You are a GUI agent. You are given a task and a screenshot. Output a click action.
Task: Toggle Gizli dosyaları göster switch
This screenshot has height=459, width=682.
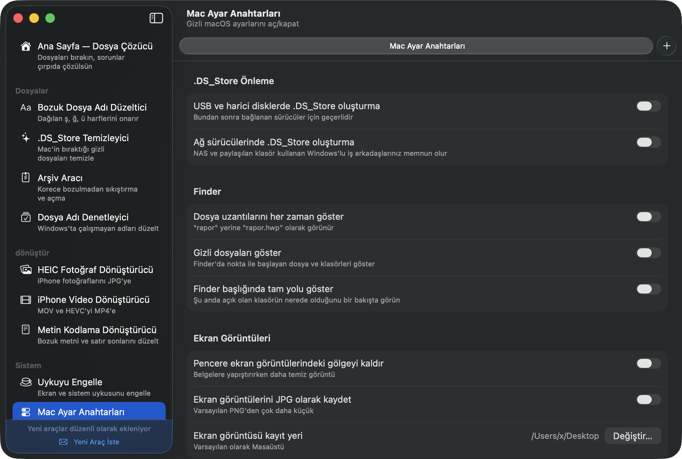pos(649,253)
